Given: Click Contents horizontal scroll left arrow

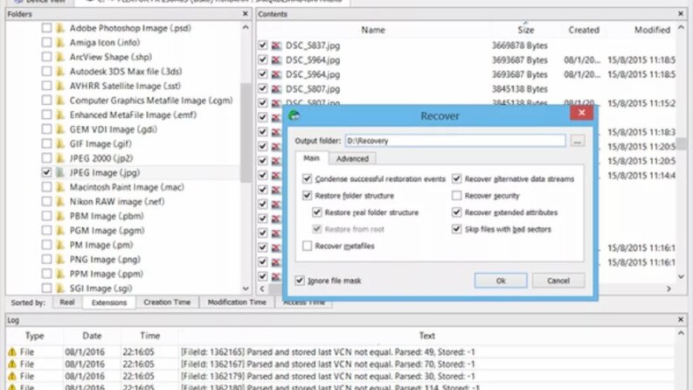Looking at the screenshot, I should pos(262,289).
